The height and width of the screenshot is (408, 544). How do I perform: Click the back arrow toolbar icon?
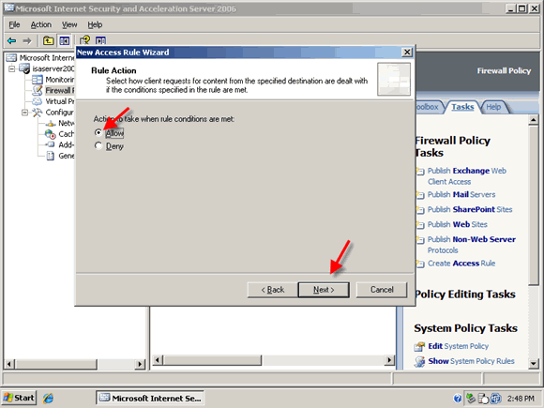(x=11, y=41)
